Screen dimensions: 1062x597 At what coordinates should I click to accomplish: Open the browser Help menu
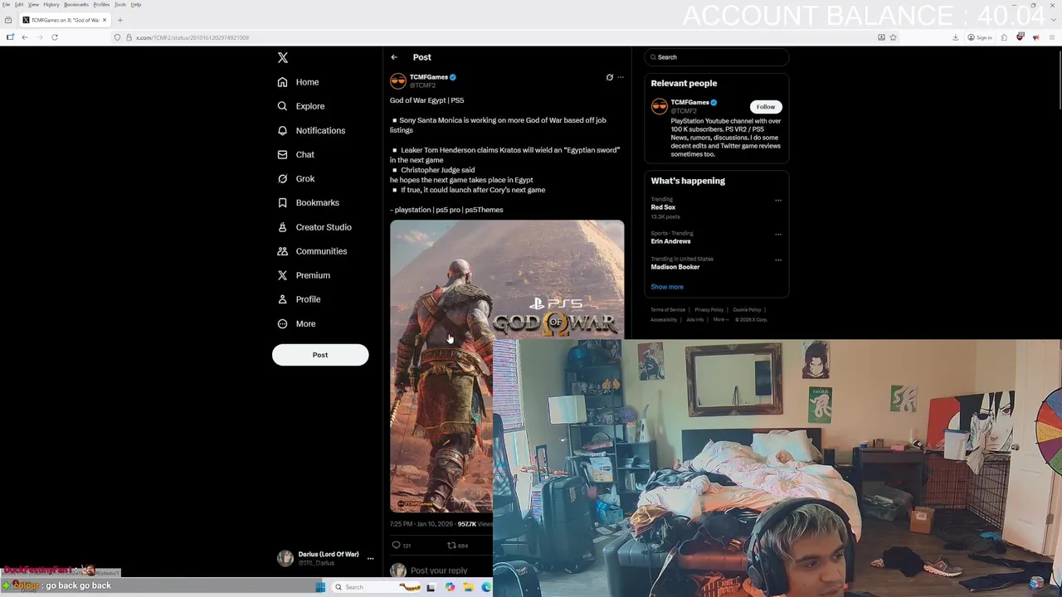click(x=136, y=5)
